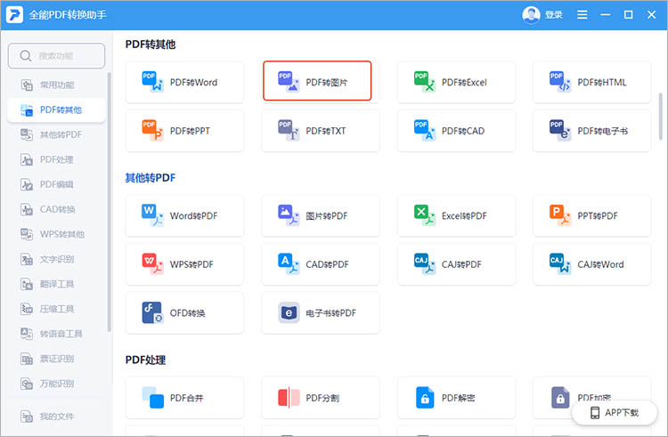Click the user avatar icon
Viewport: 668px width, 437px height.
pyautogui.click(x=531, y=15)
